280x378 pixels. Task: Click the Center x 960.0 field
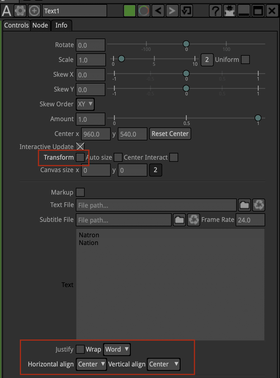coord(96,134)
